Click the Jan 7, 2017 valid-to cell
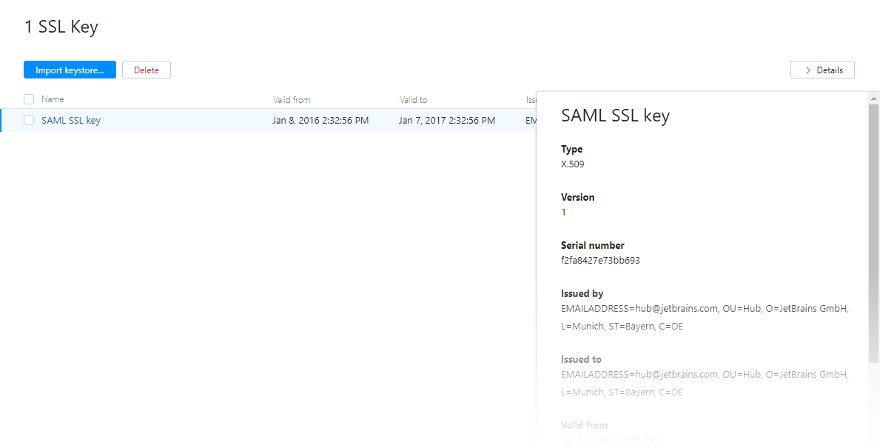 [447, 120]
